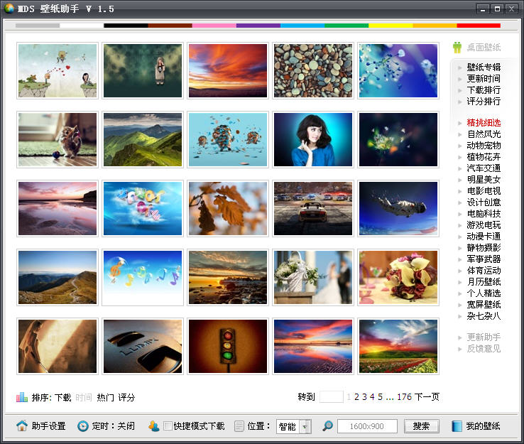Click the green android icon beside 桌面壁纸
Screen dimensions: 524x444
457,48
